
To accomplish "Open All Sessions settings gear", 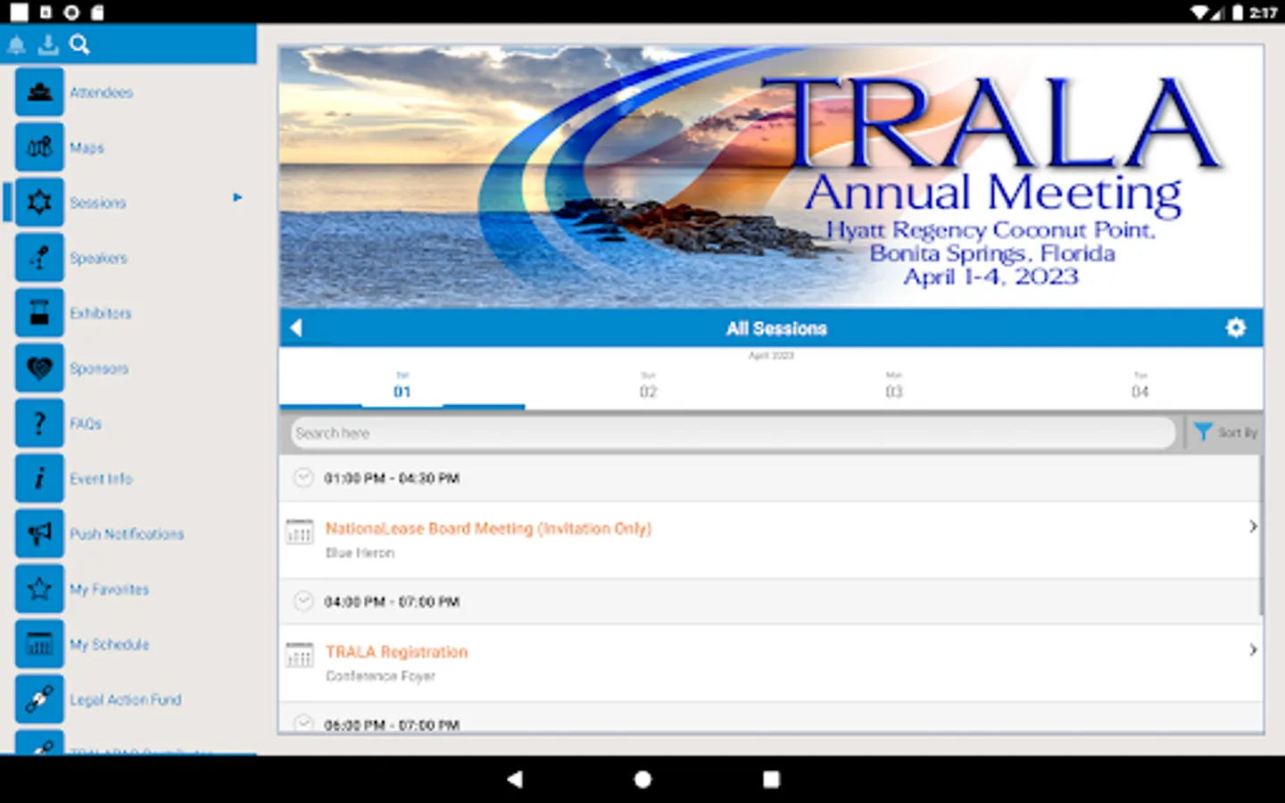I will [x=1235, y=327].
